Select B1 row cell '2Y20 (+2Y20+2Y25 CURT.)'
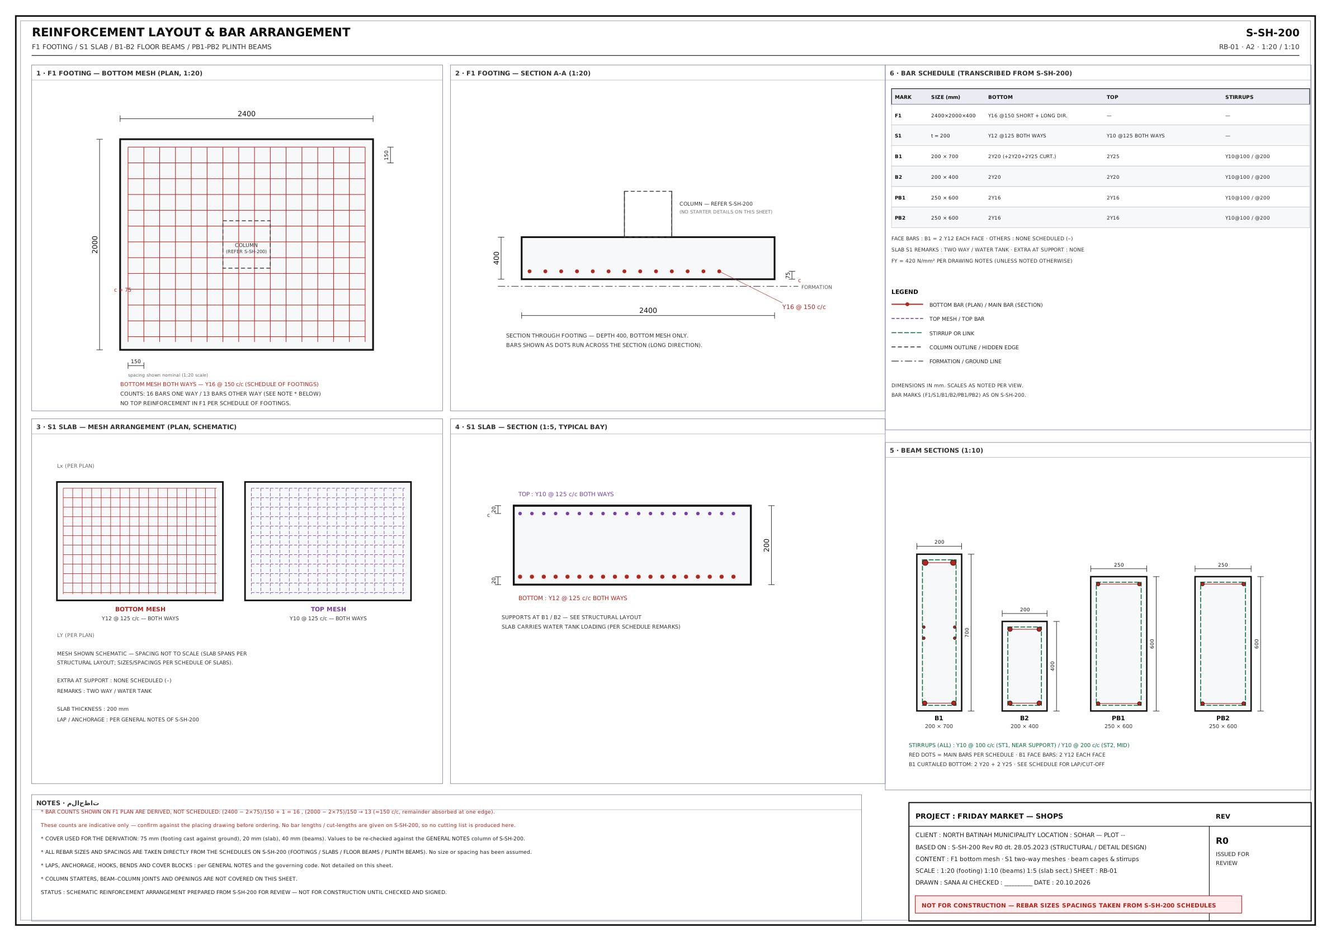Image resolution: width=1331 pixels, height=941 pixels. click(1022, 156)
